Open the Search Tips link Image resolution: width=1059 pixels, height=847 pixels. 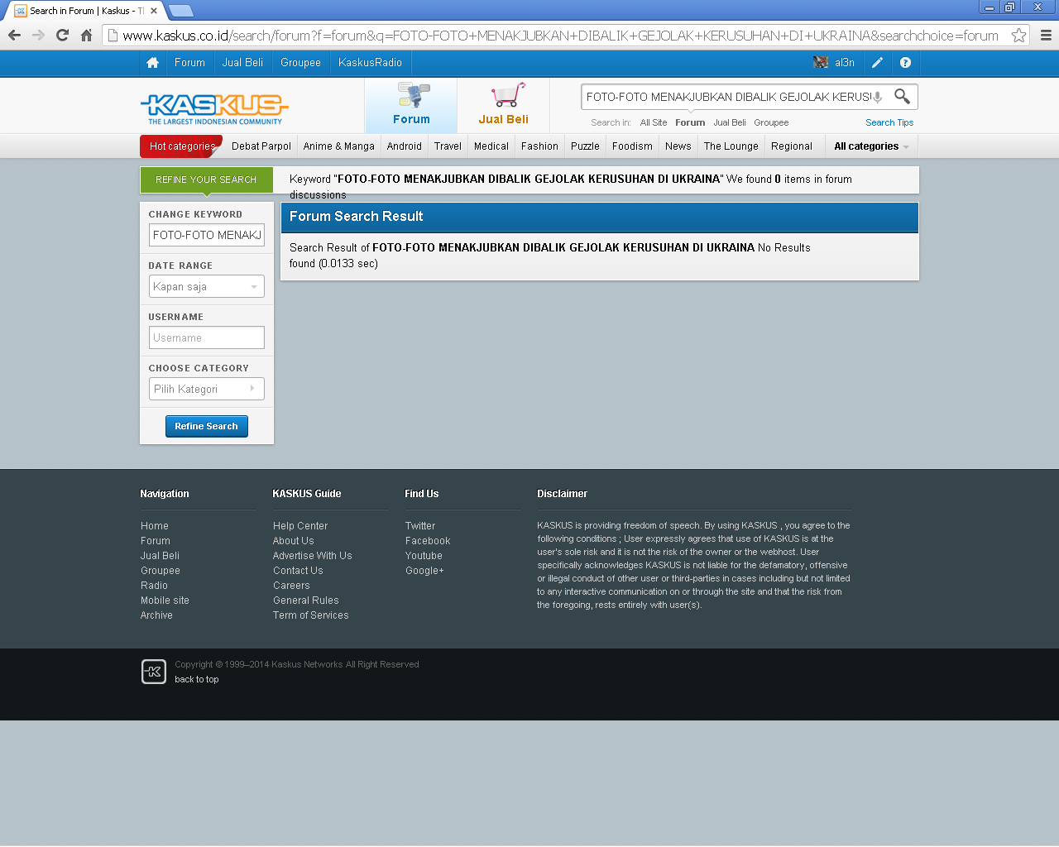[889, 122]
